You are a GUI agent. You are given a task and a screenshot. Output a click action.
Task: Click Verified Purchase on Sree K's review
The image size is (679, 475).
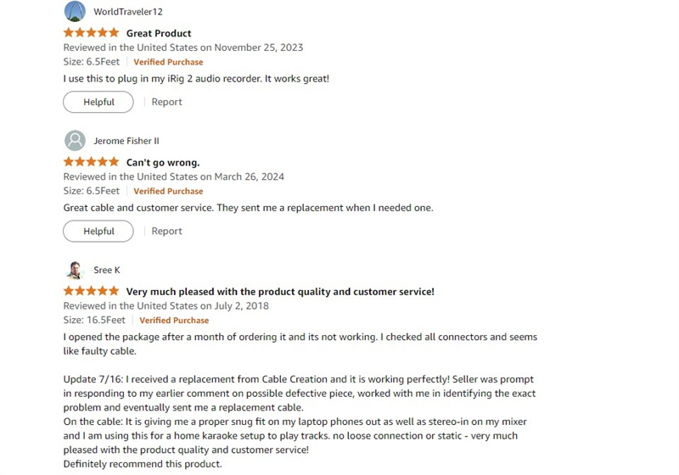click(x=174, y=320)
